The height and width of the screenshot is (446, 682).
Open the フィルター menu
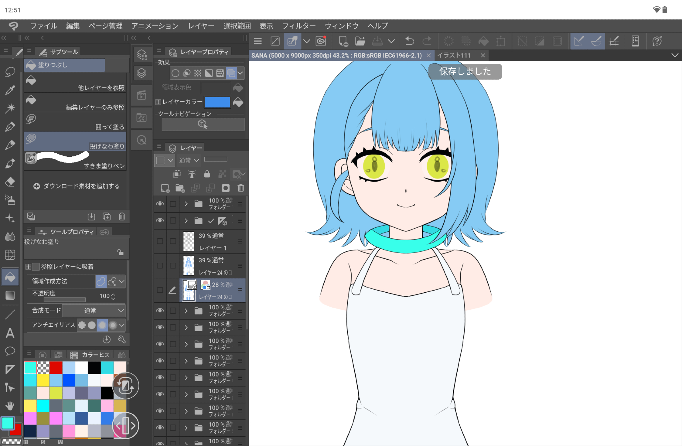(299, 26)
